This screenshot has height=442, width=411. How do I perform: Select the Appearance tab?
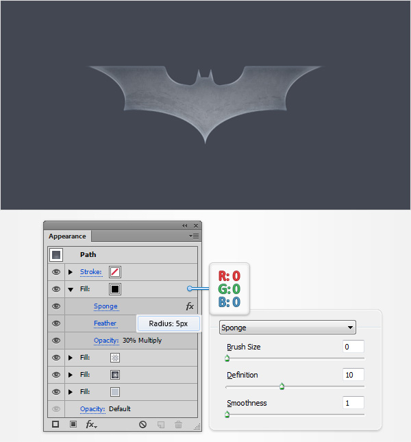67,236
